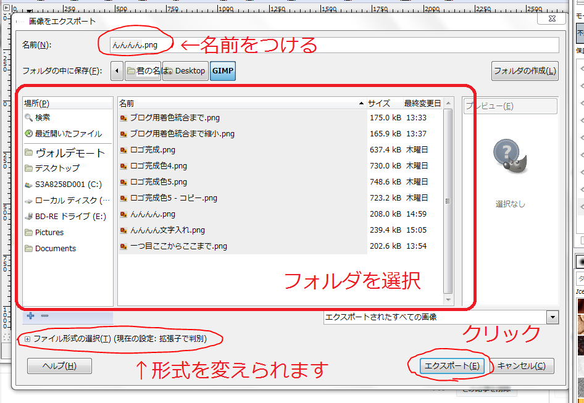Click the 13:33 modified time cell
584x403 pixels.
coord(416,118)
